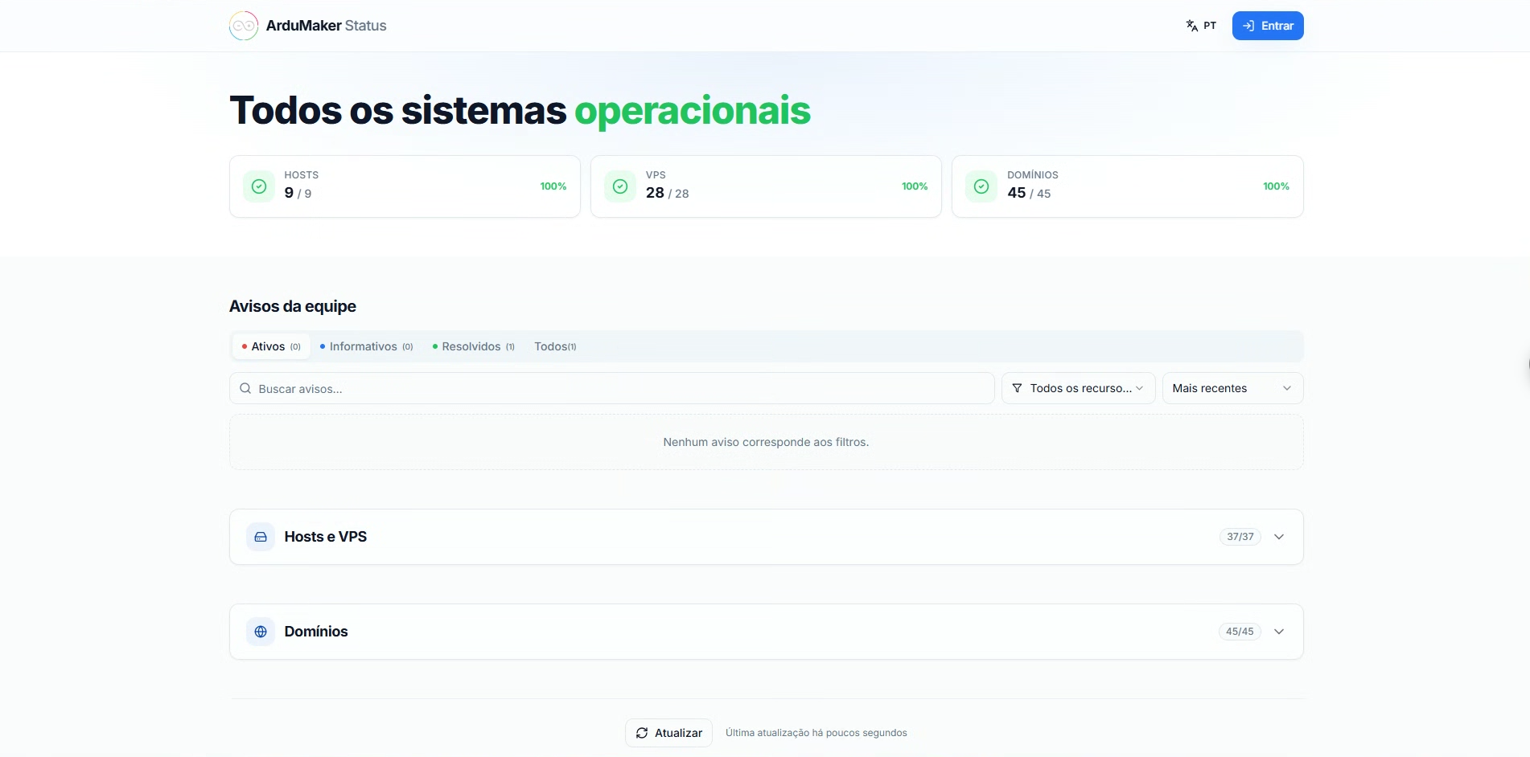Expand the Domínios section chevron
This screenshot has width=1530, height=757.
coord(1279,632)
